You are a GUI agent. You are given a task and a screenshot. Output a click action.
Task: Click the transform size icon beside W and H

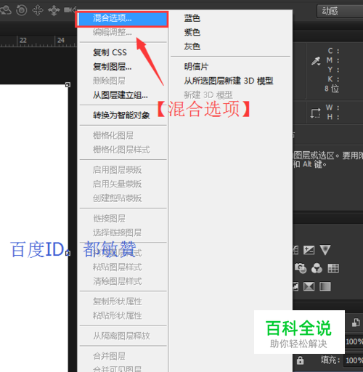pyautogui.click(x=316, y=113)
